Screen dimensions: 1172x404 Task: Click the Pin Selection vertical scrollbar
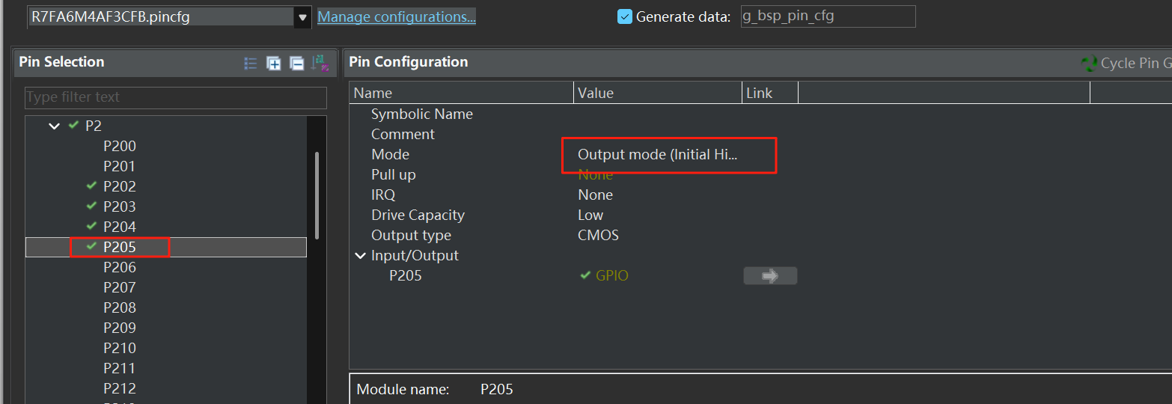click(317, 195)
